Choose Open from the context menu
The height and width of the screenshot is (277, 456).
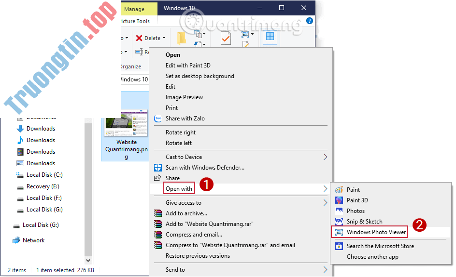173,55
